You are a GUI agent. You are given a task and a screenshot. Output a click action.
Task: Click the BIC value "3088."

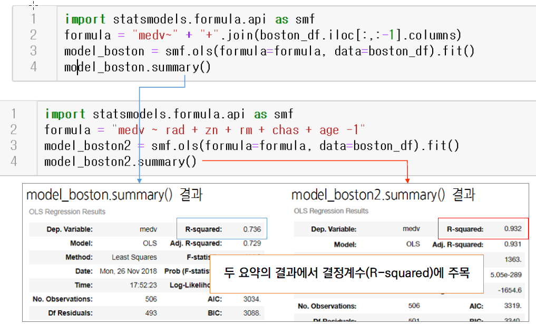(252, 313)
